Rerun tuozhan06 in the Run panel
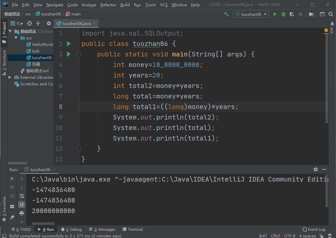The height and width of the screenshot is (238, 336). [12, 179]
